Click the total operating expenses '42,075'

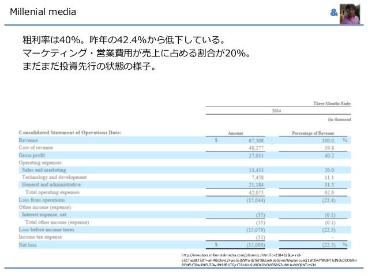click(x=256, y=193)
